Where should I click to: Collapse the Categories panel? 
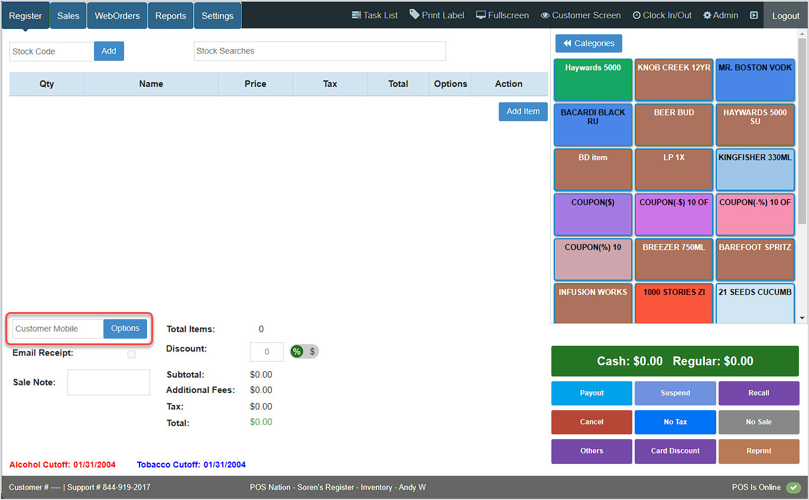click(x=588, y=43)
